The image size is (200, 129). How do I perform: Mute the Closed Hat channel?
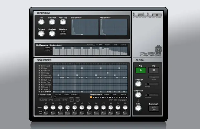coord(39,78)
